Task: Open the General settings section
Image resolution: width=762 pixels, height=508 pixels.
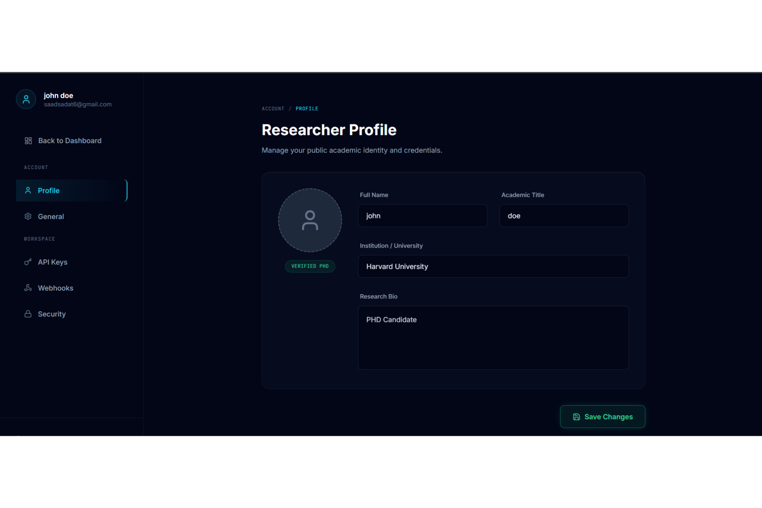Action: (x=51, y=217)
